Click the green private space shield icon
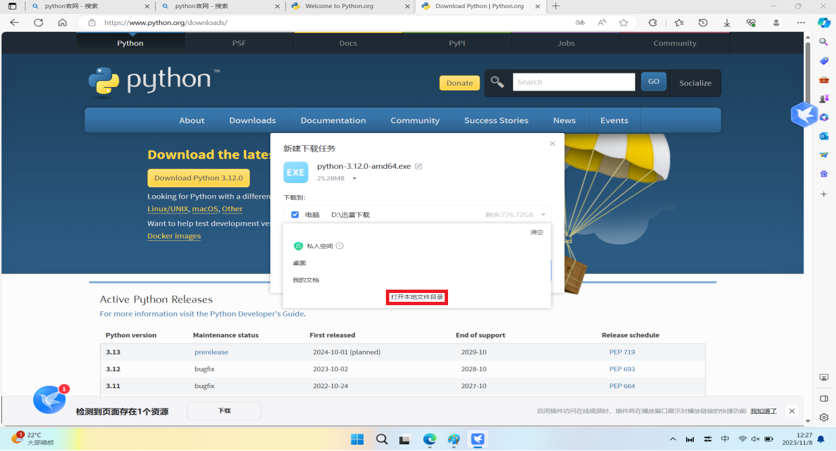Screen dimensions: 836x451 [298, 246]
